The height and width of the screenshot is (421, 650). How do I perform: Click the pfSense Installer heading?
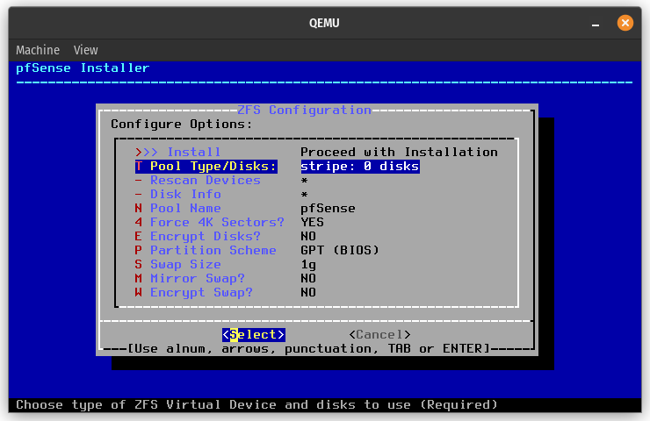click(83, 68)
